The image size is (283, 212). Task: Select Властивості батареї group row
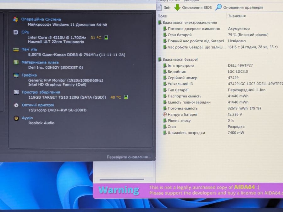pyautogui.click(x=178, y=59)
